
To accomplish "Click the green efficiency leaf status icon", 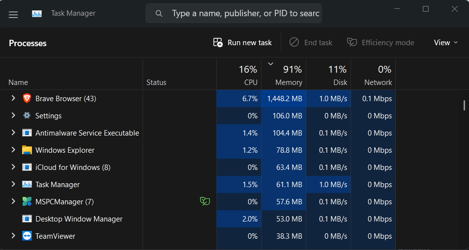I will pos(205,201).
